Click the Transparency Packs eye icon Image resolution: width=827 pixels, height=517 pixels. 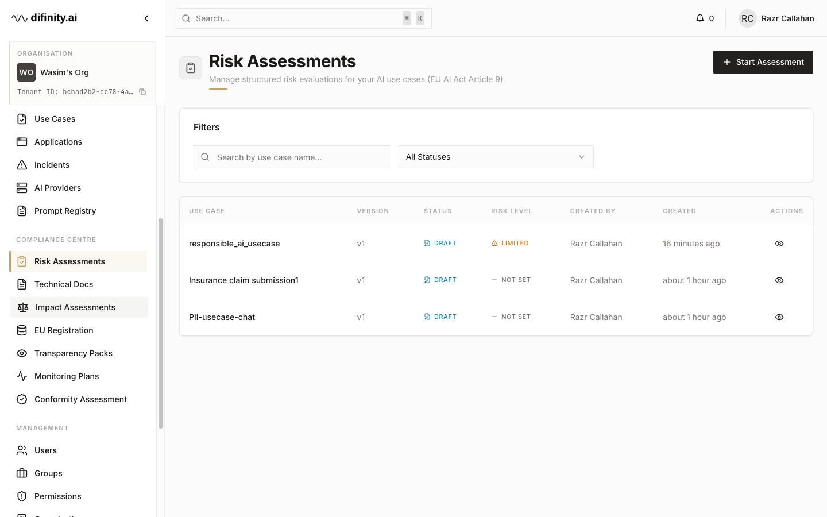[x=22, y=353]
